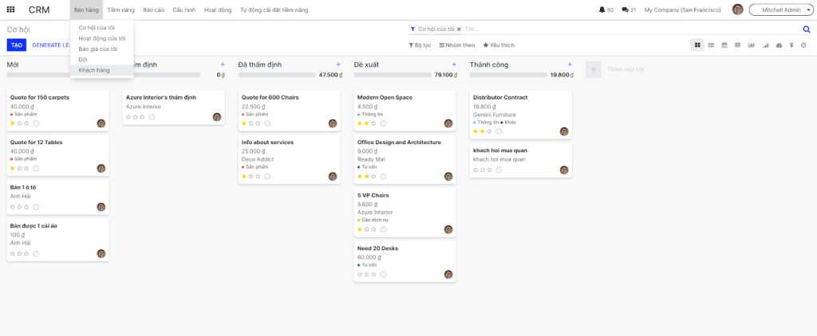Open the Tiềm năng menu
The width and height of the screenshot is (817, 336).
121,10
